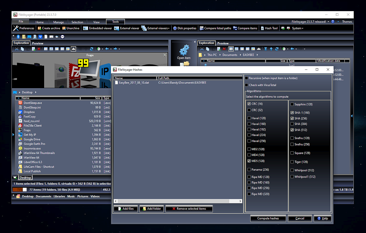Go up one folder in right pane

271,49
